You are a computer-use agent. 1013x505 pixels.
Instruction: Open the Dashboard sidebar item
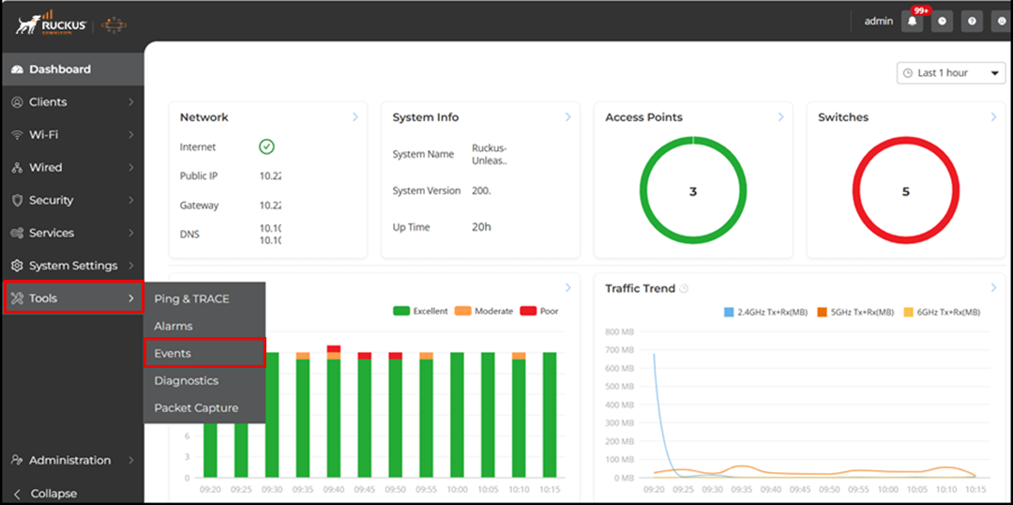(x=71, y=69)
